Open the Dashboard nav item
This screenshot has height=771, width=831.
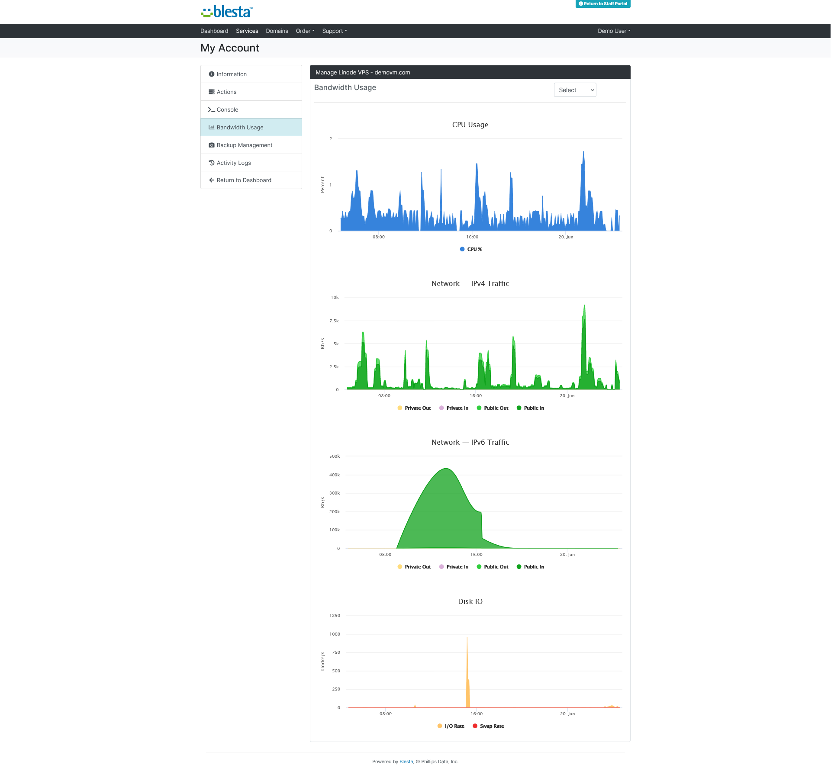(x=214, y=31)
